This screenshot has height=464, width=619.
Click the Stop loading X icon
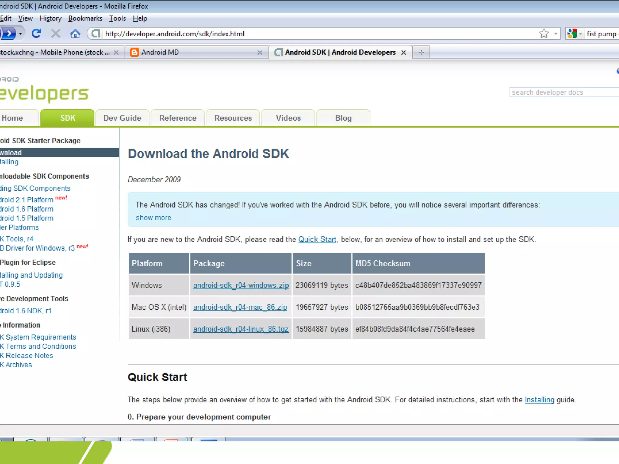coord(56,34)
